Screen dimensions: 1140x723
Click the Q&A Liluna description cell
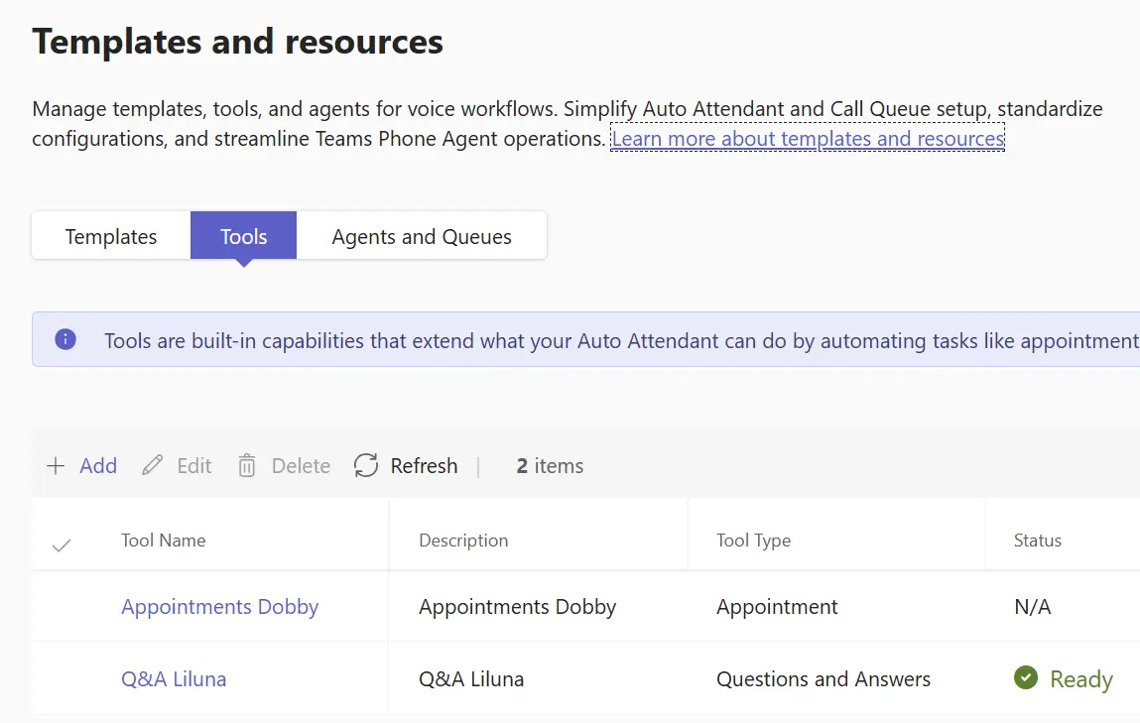[x=471, y=678]
